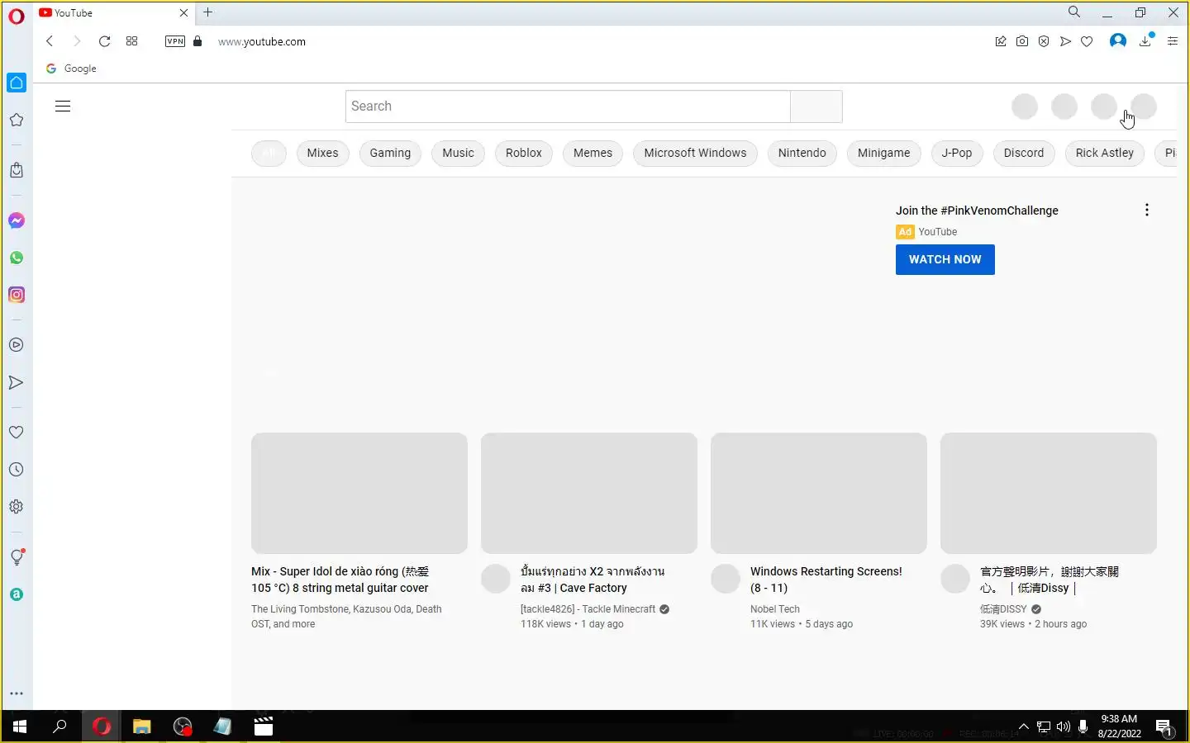
Task: Open Windows Restarting Screens video title
Action: coord(826,580)
